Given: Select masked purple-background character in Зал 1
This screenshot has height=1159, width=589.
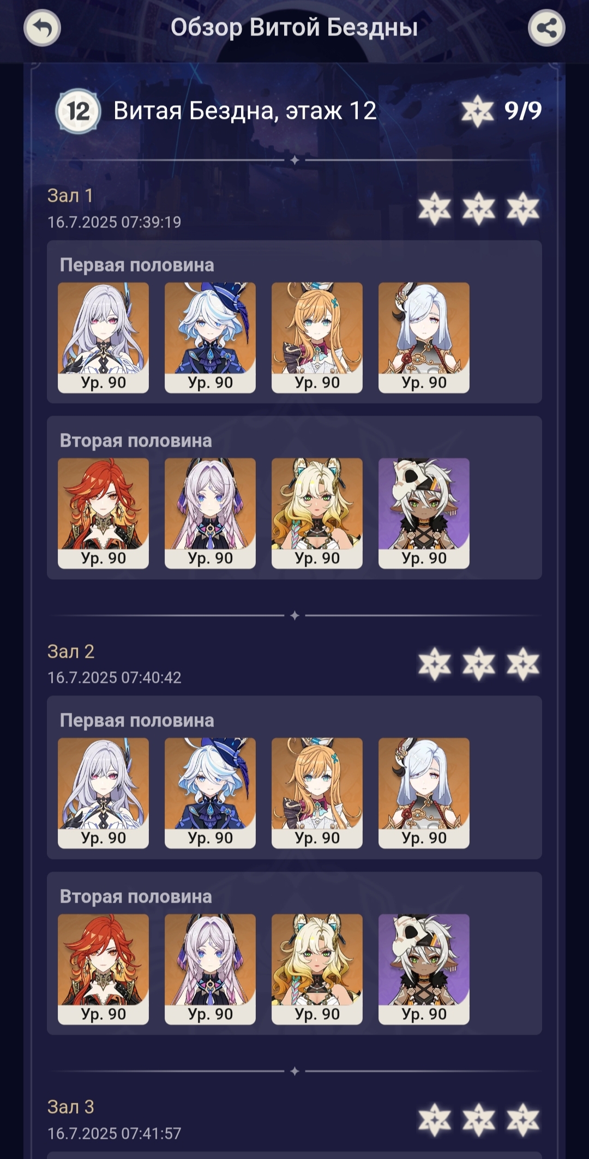Looking at the screenshot, I should pos(424,513).
